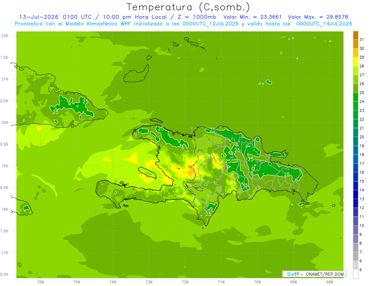Click the "Valor Max. = 29.8578" value
The image size is (370, 286).
318,17
